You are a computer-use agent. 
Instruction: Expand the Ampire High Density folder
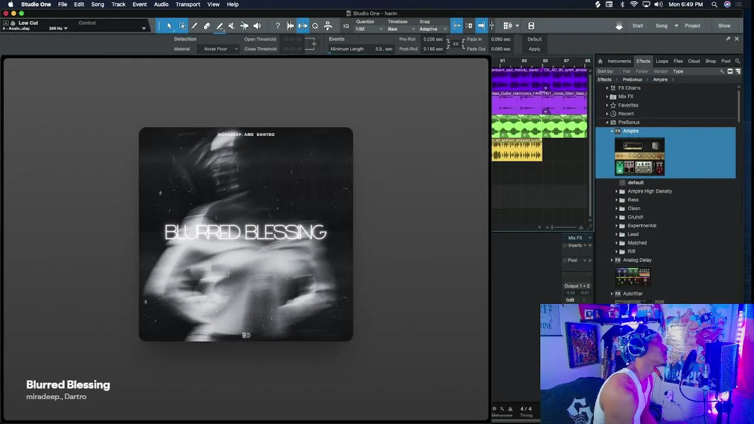tap(617, 191)
